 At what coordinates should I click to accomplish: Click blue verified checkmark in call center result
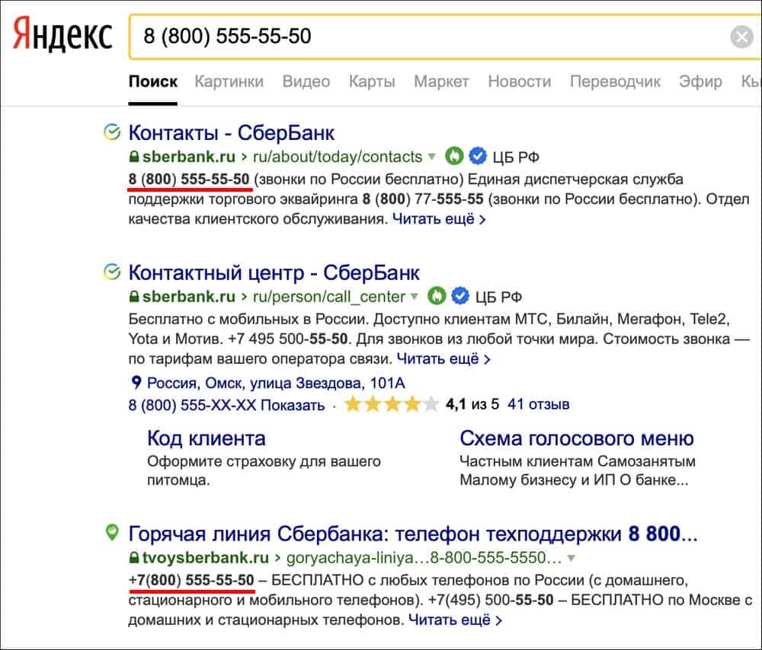coord(460,295)
